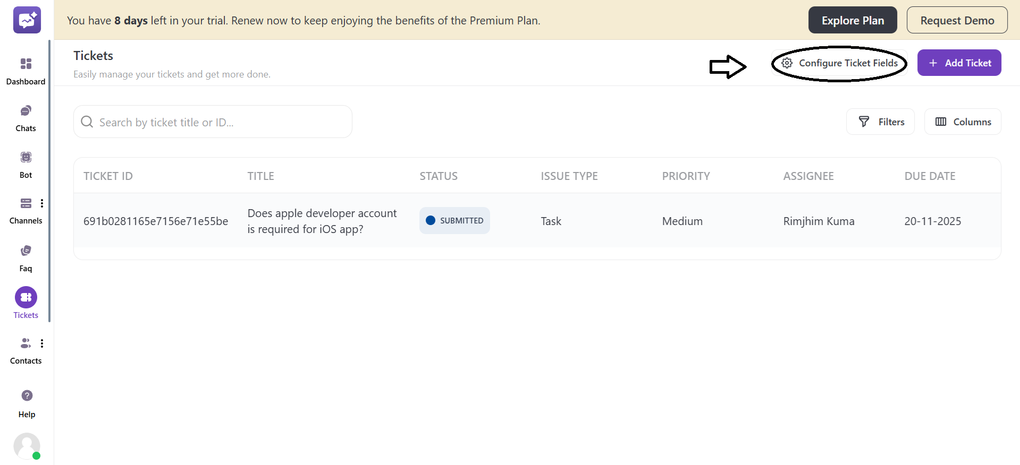Click the Tickets page heading
The height and width of the screenshot is (465, 1020).
(x=93, y=56)
